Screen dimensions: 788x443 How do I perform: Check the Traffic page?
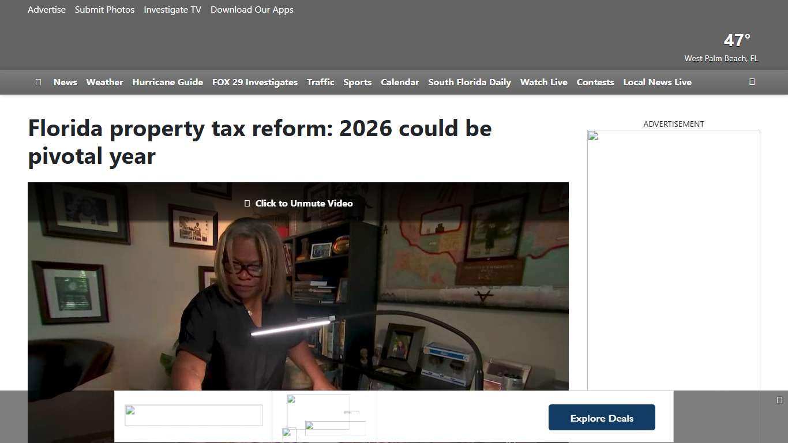(x=320, y=82)
